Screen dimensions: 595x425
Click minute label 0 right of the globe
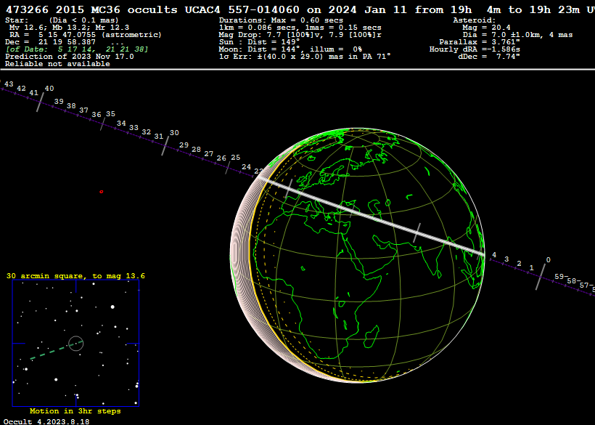549,260
